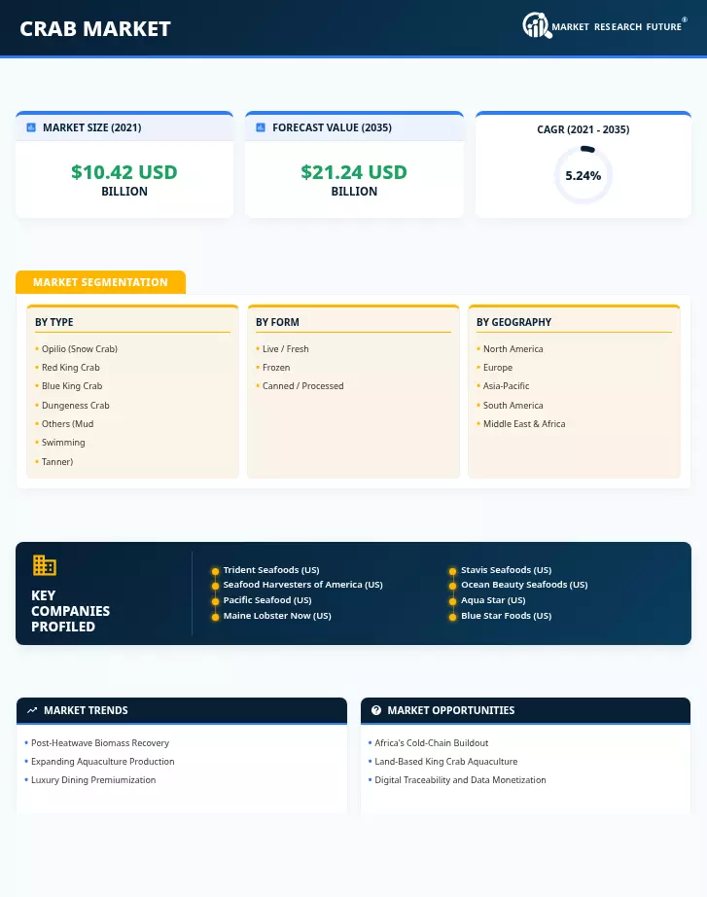707x897 pixels.
Task: Select Asia-Pacific geography entry
Action: (507, 385)
